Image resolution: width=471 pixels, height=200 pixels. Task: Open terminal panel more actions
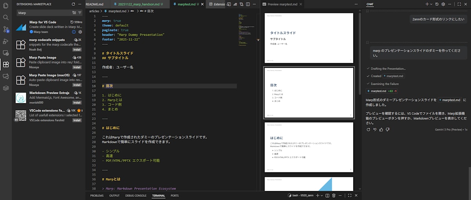[x=340, y=195]
